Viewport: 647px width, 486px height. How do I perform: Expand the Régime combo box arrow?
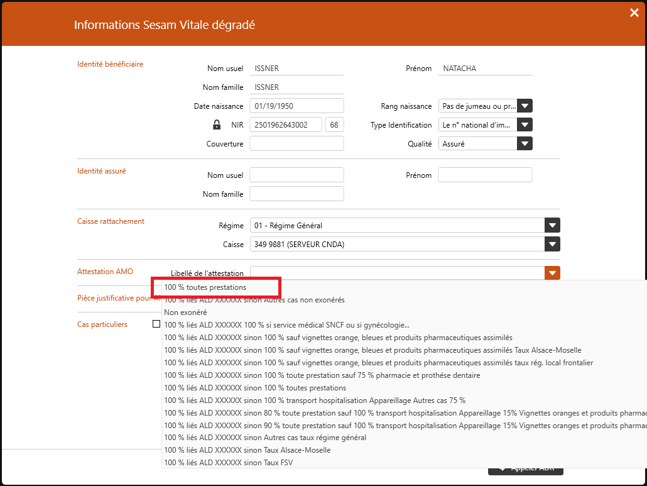pyautogui.click(x=552, y=226)
